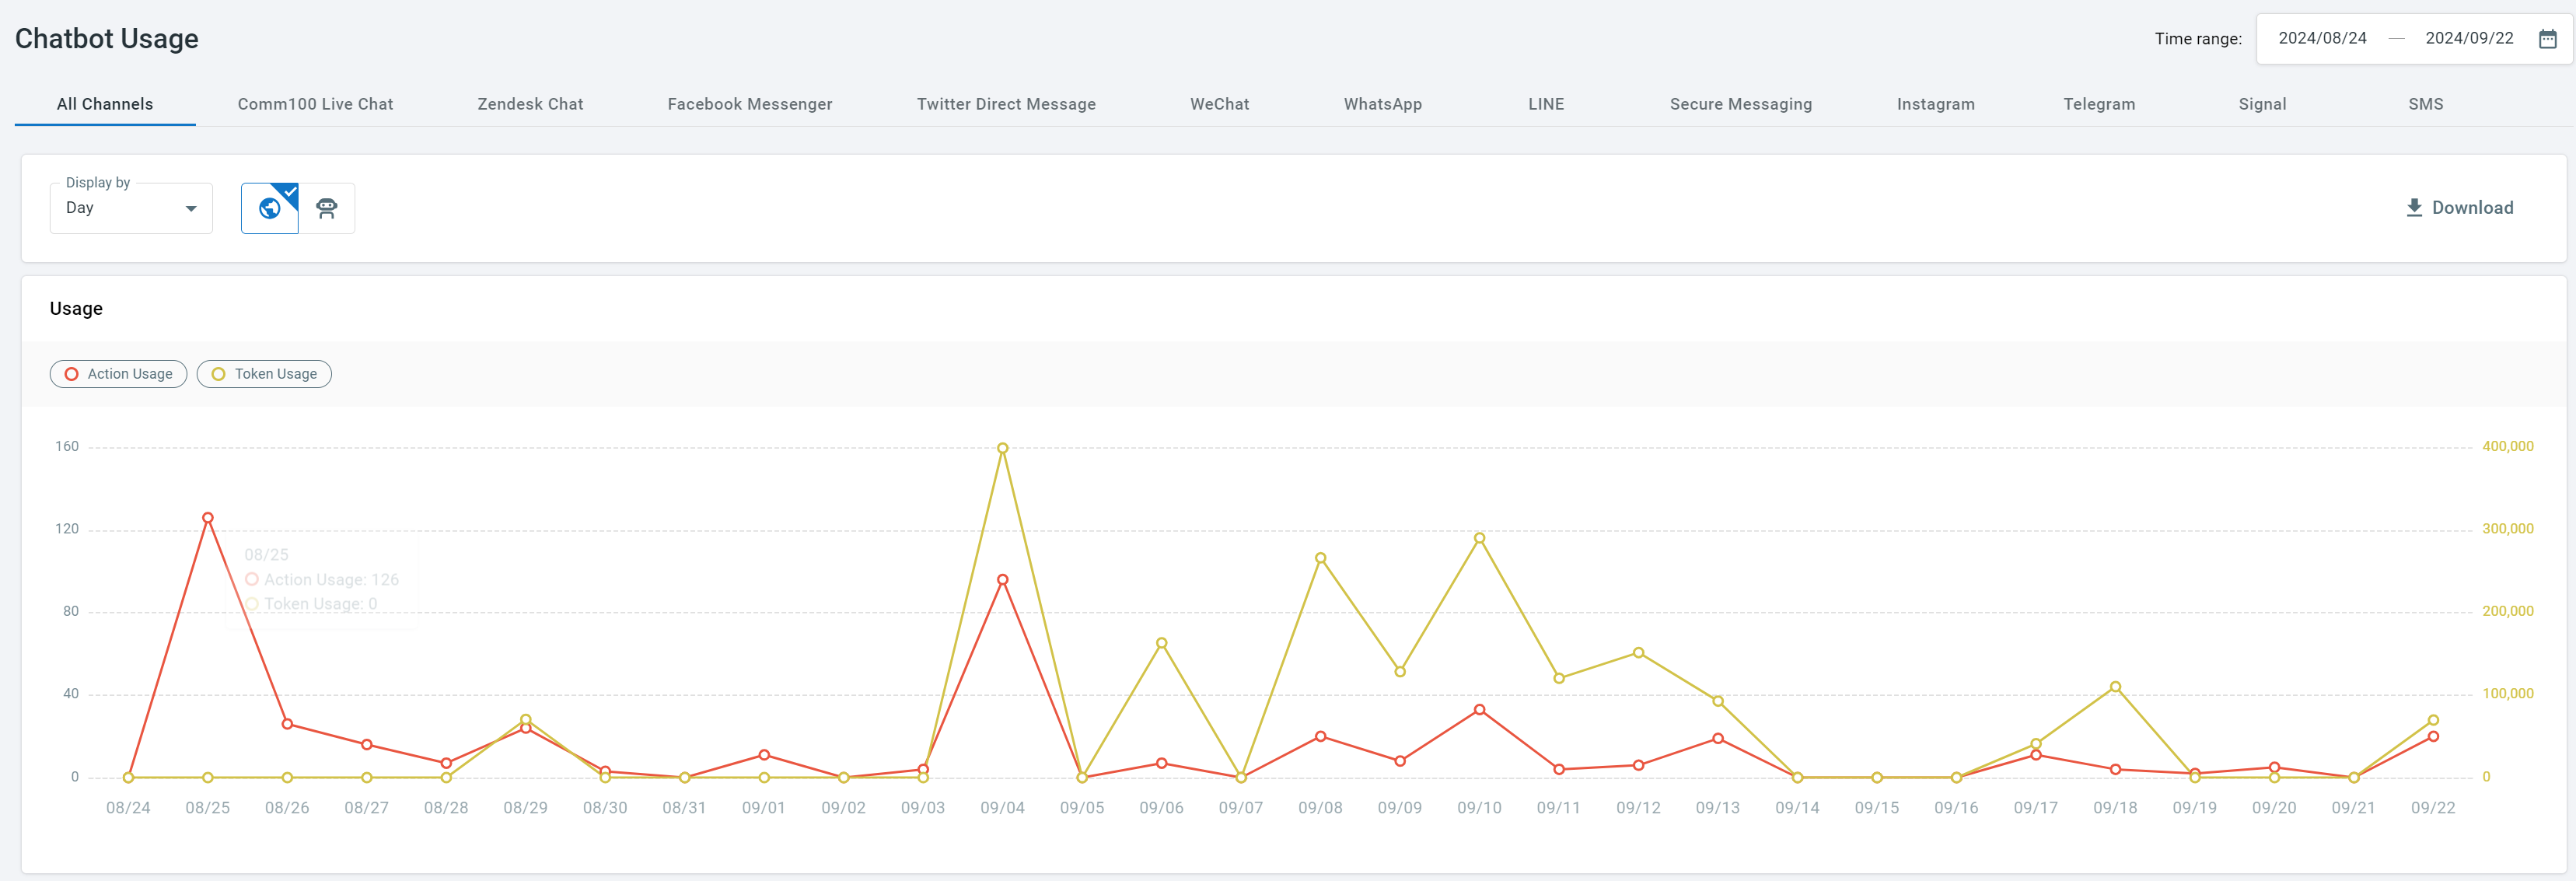Toggle the Token Usage legend series
Viewport: 2576px width, 881px height.
point(264,374)
